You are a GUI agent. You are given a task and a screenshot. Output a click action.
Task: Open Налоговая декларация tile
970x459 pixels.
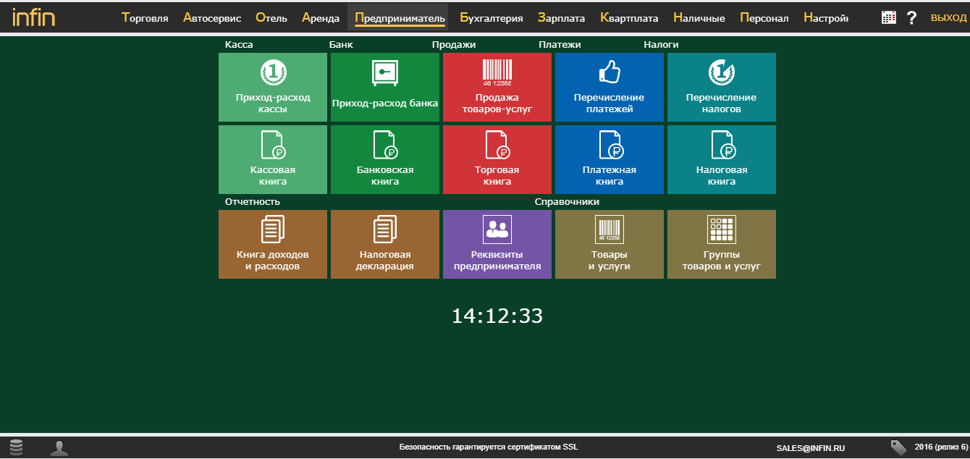[x=385, y=244]
